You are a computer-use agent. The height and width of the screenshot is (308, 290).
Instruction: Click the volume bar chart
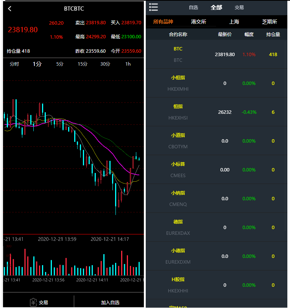click(x=73, y=260)
